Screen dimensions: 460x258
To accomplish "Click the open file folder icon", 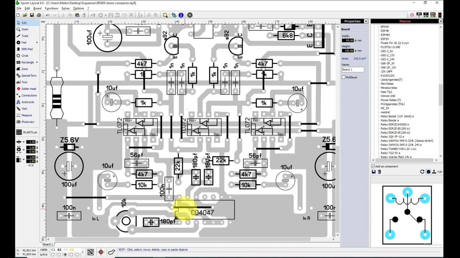I will [25, 15].
